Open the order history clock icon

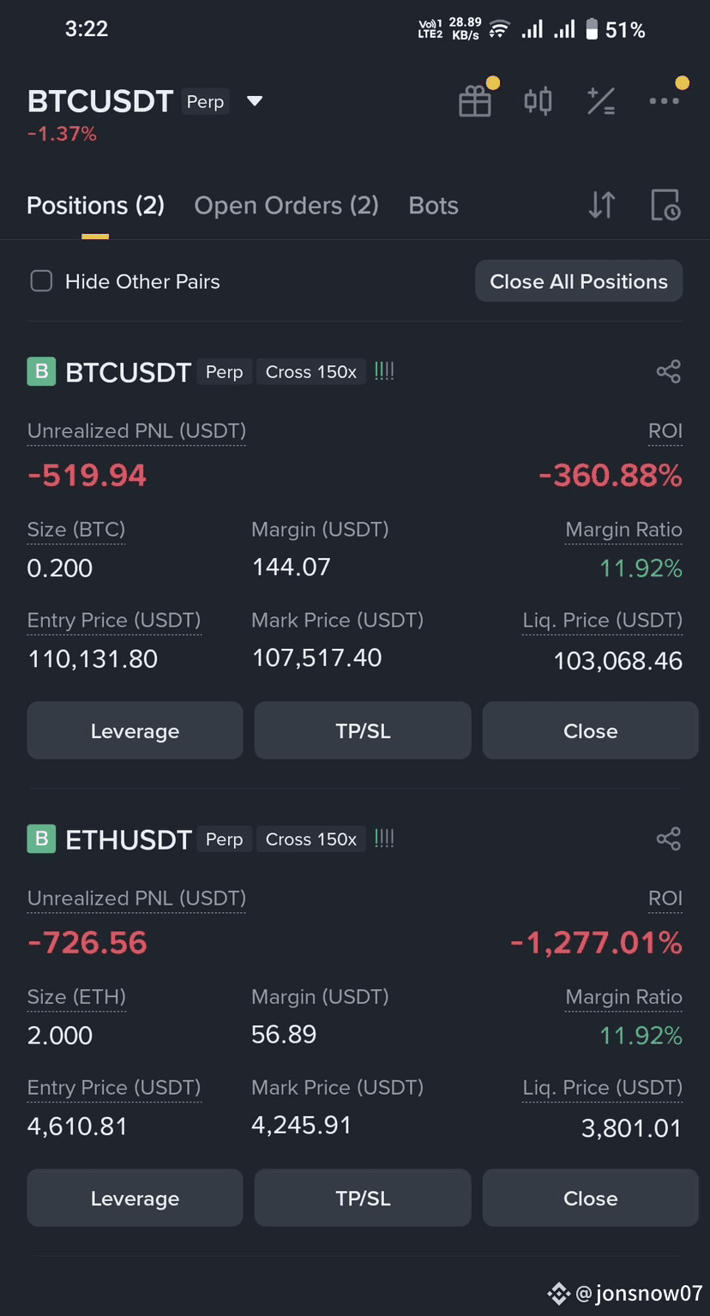(665, 206)
